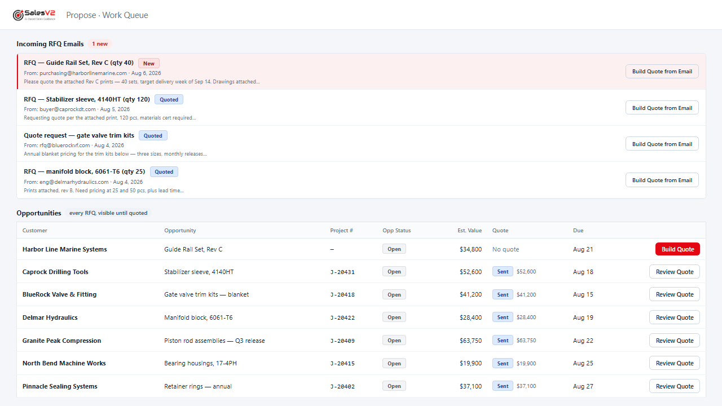Viewport: 722px width, 406px height.
Task: Click the Delmar Hydraulics customer name
Action: 50,317
